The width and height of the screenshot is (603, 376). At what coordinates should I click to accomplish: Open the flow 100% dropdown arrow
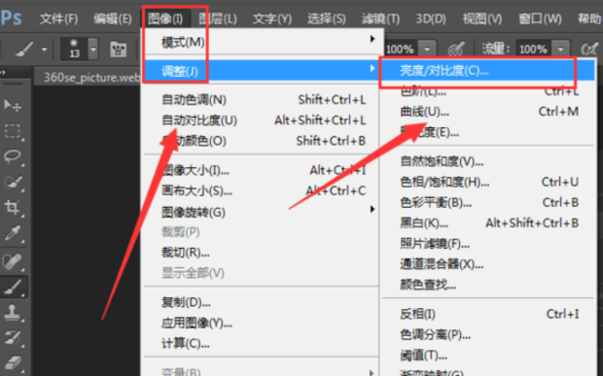point(561,50)
